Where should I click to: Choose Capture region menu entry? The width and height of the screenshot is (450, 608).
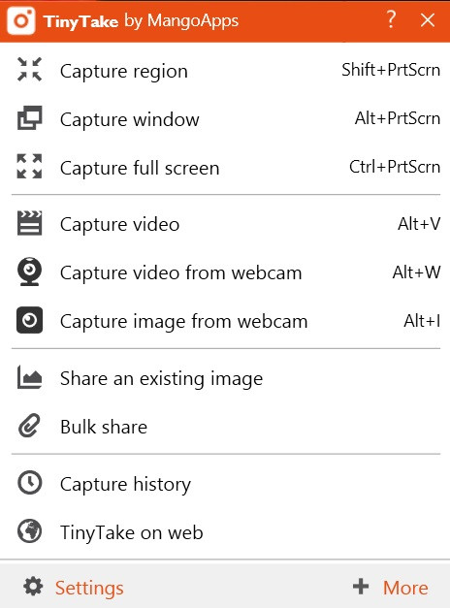(225, 71)
